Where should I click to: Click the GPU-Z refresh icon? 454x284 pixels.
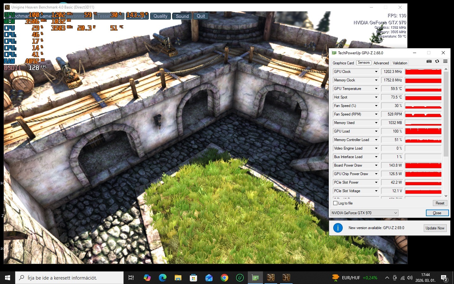click(x=437, y=61)
